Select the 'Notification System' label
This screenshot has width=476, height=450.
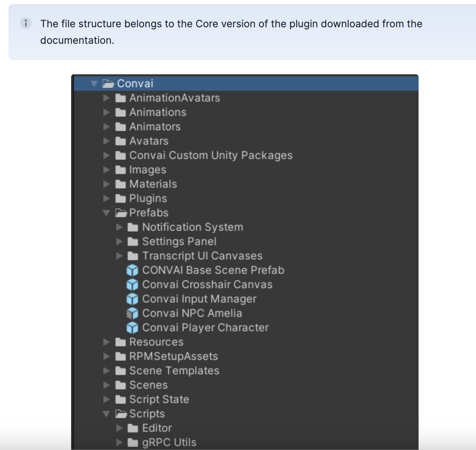(x=193, y=228)
